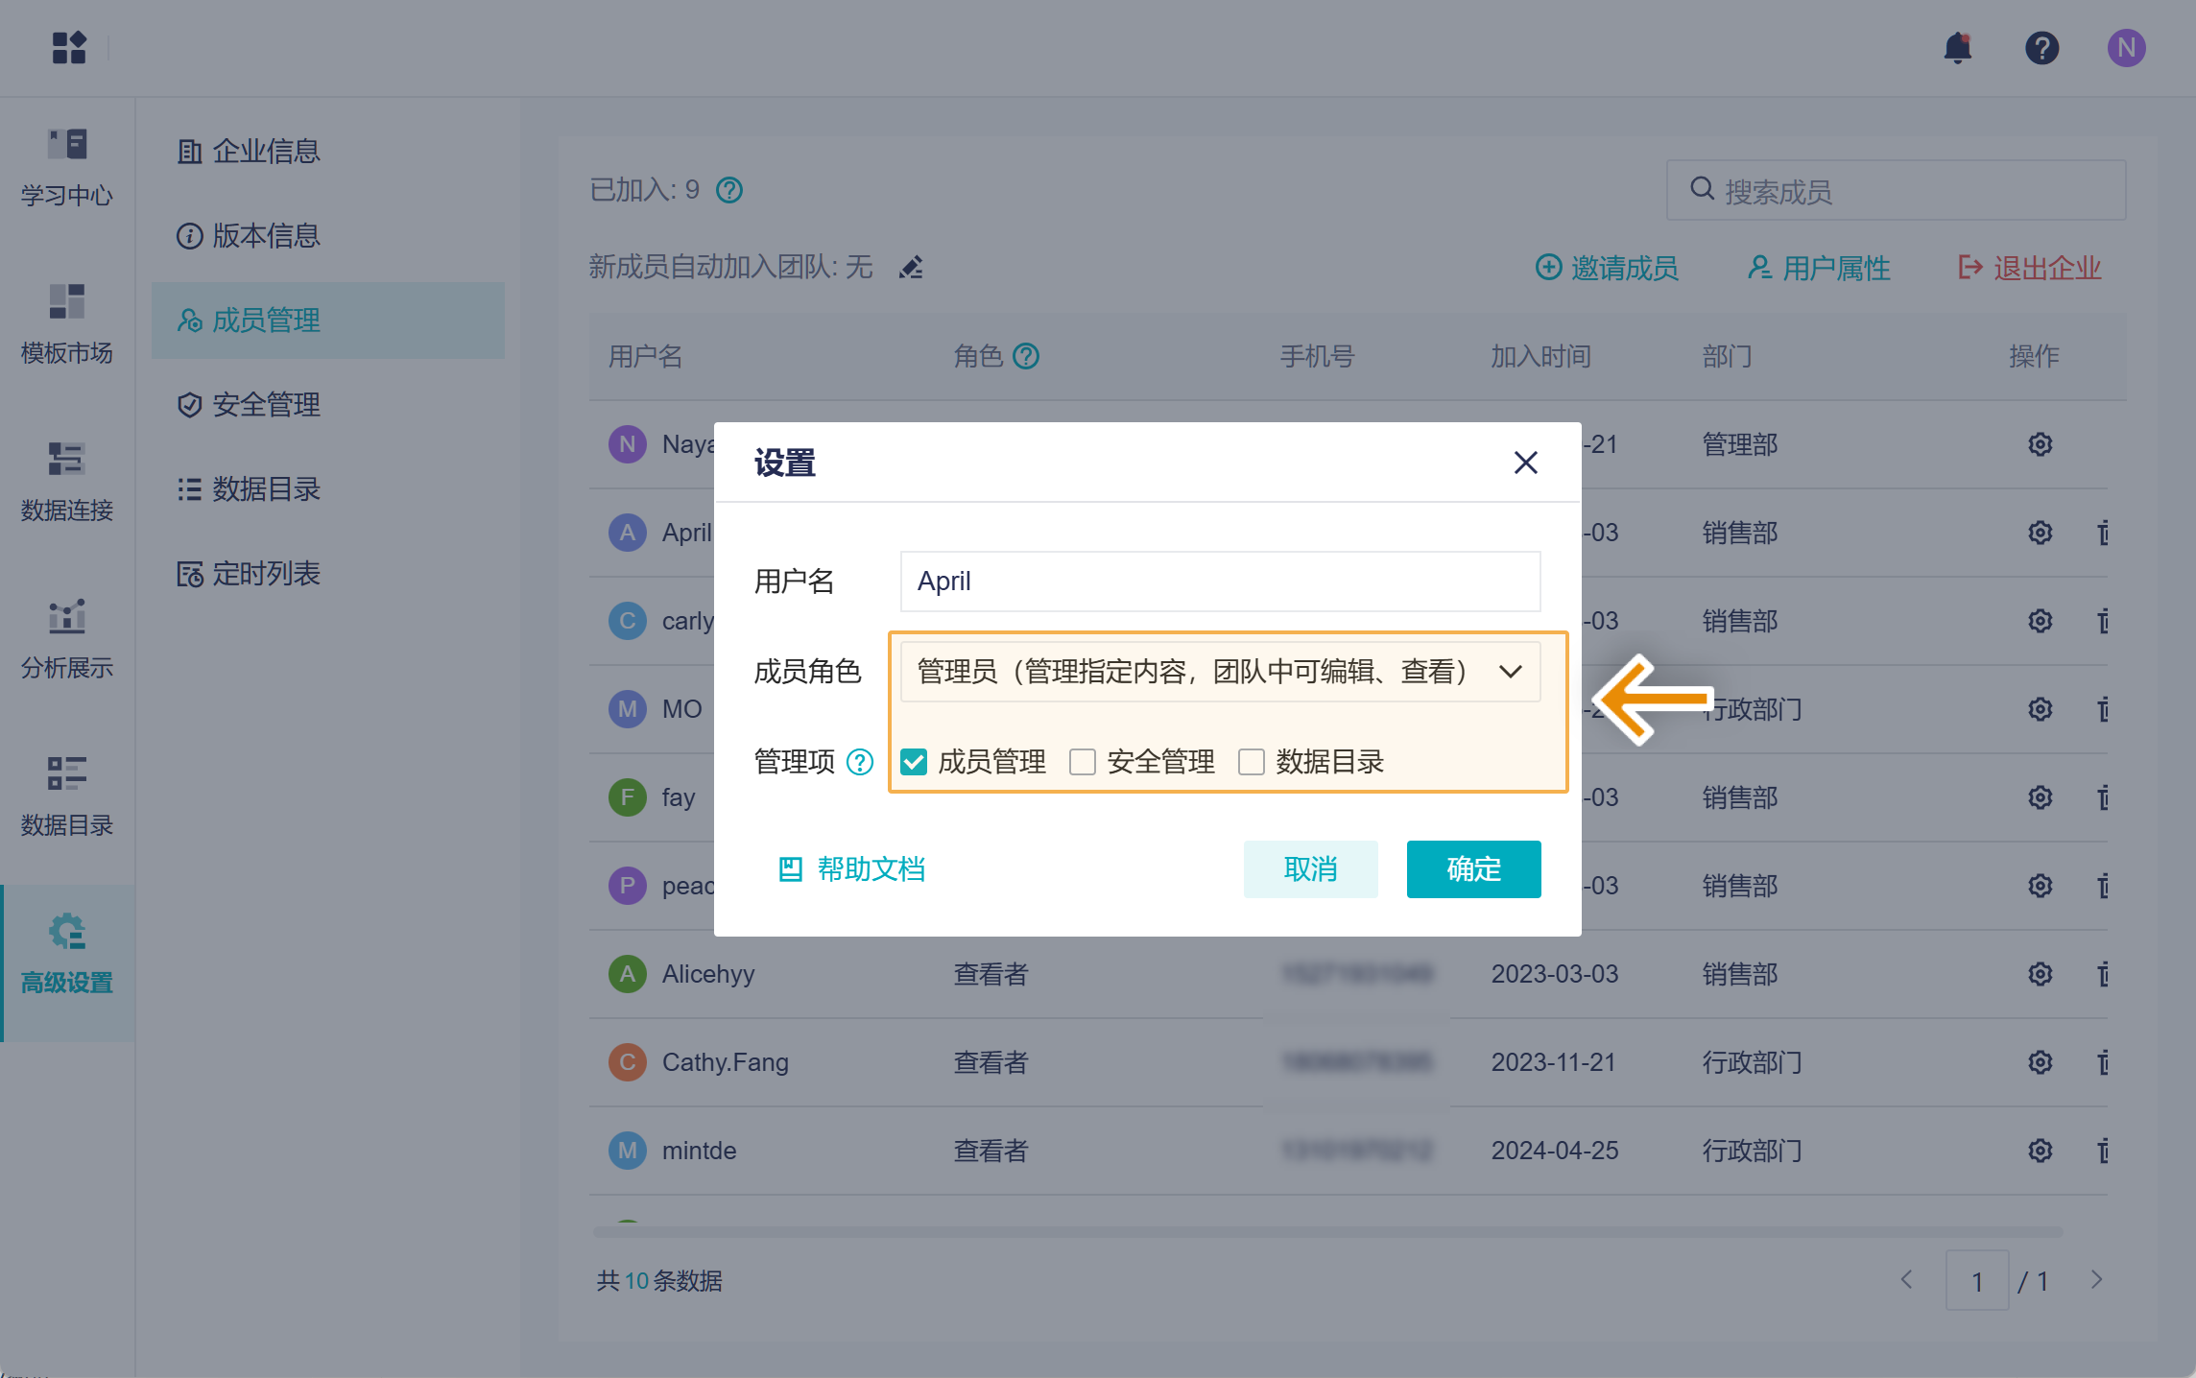This screenshot has width=2196, height=1378.
Task: Click the app grid logo icon
Action: [69, 48]
